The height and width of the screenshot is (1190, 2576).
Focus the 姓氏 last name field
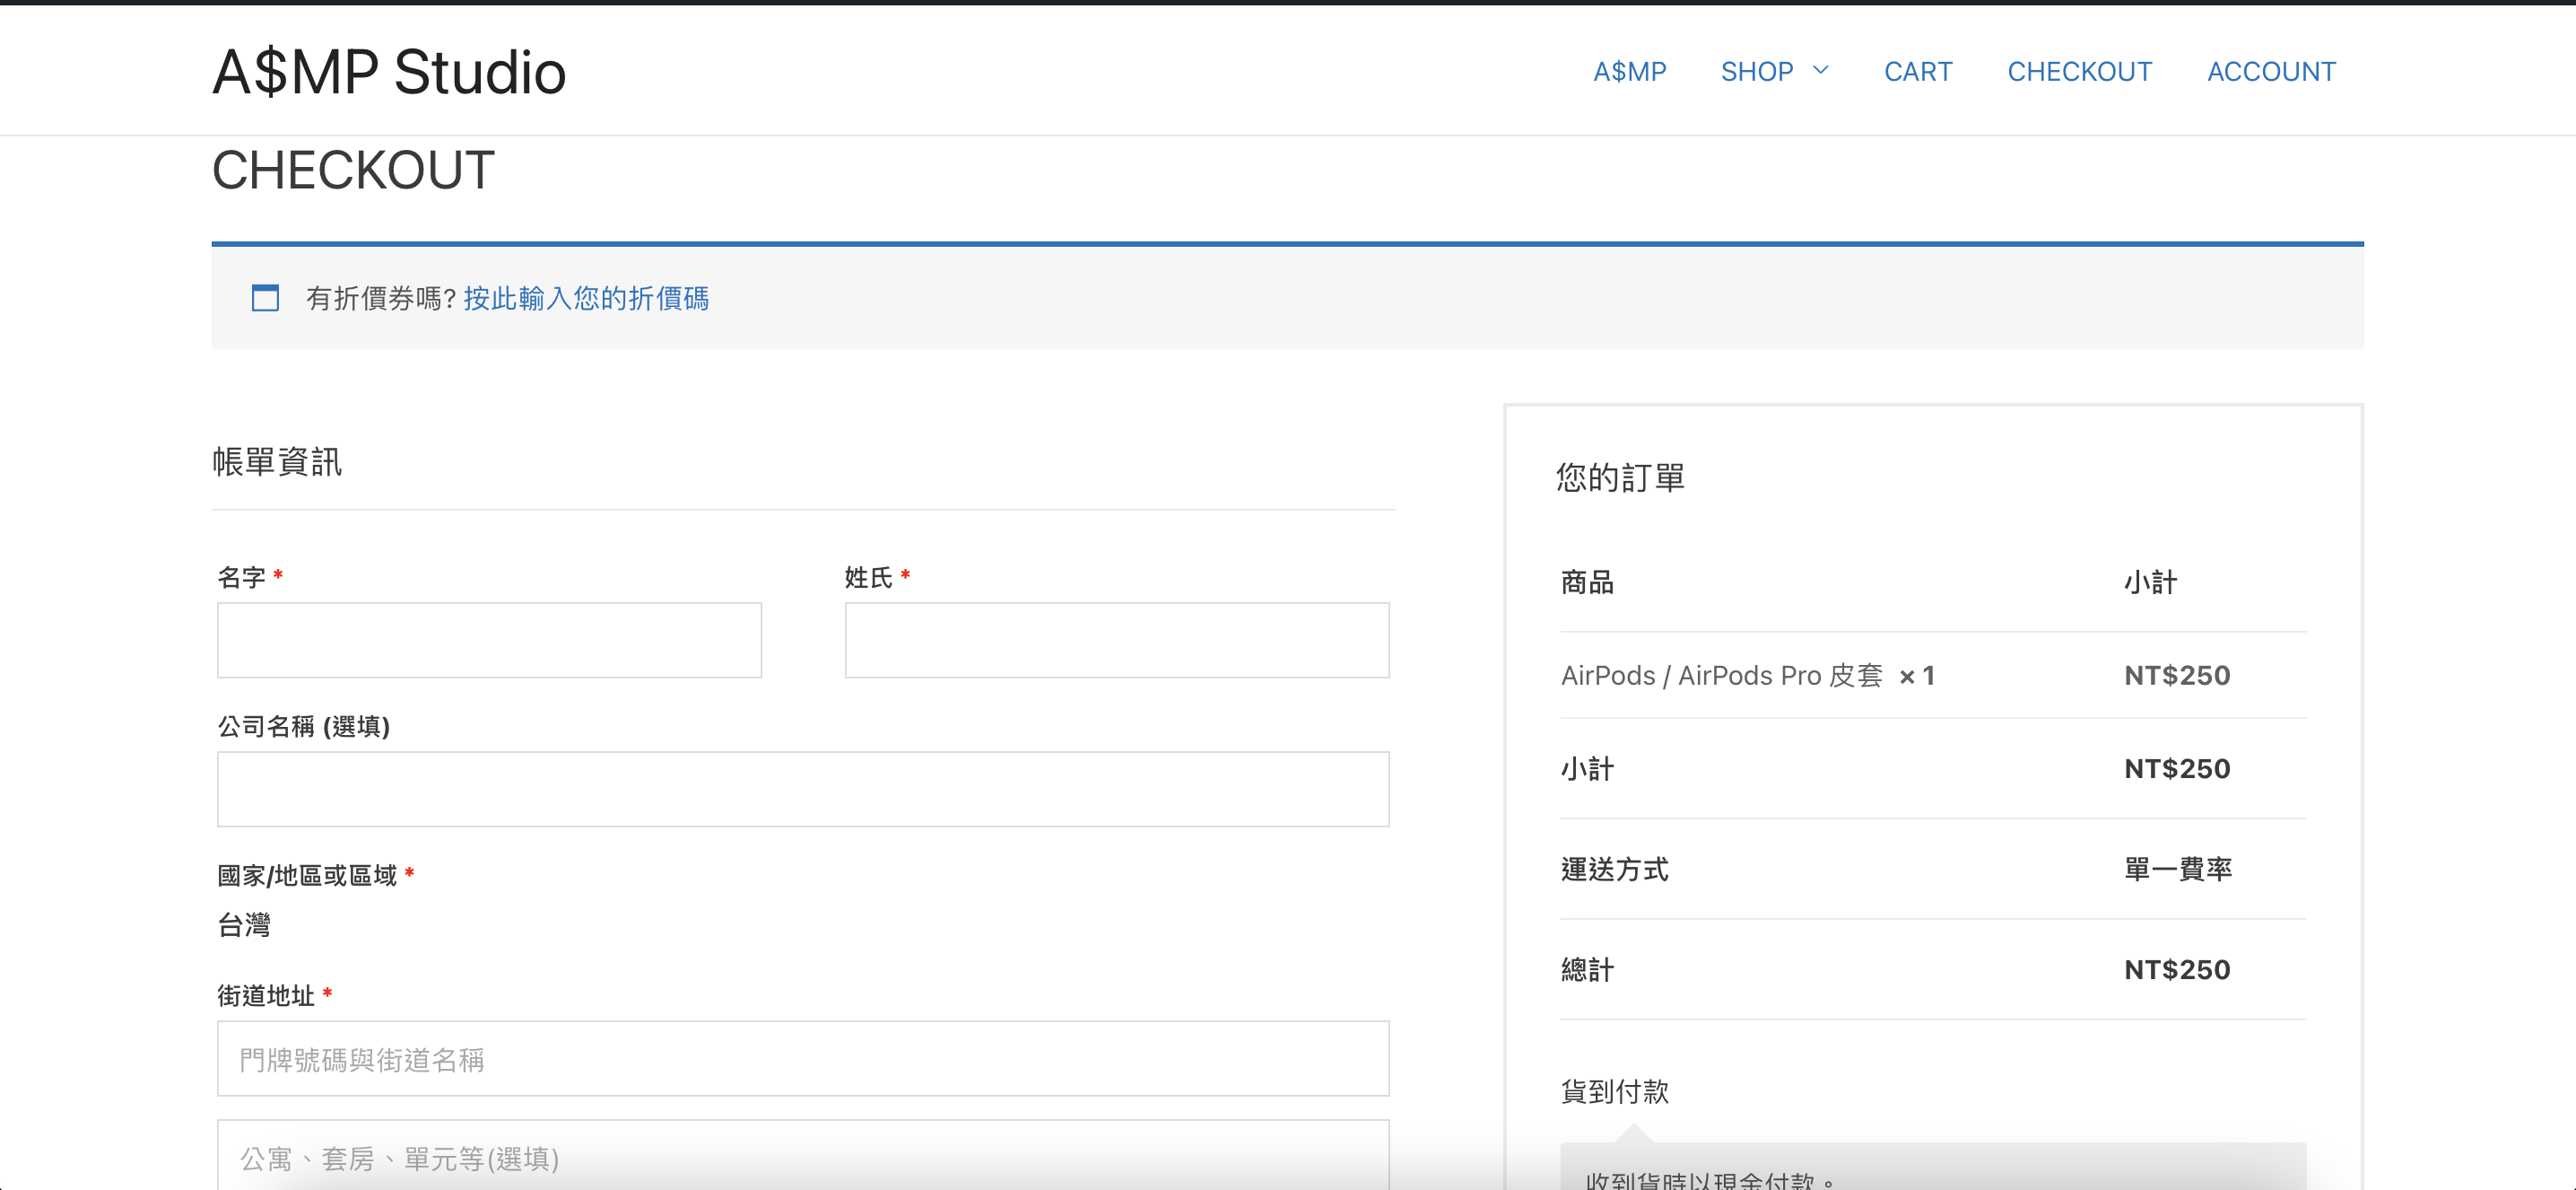pos(1116,641)
